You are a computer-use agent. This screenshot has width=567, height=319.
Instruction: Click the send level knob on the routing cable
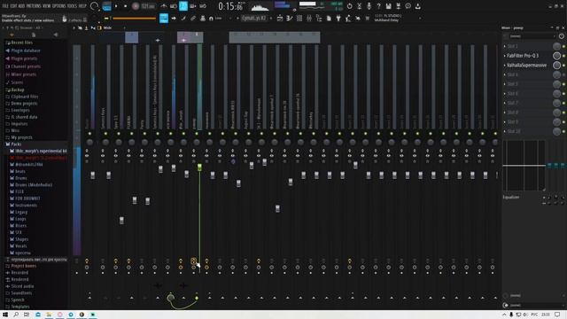171,298
